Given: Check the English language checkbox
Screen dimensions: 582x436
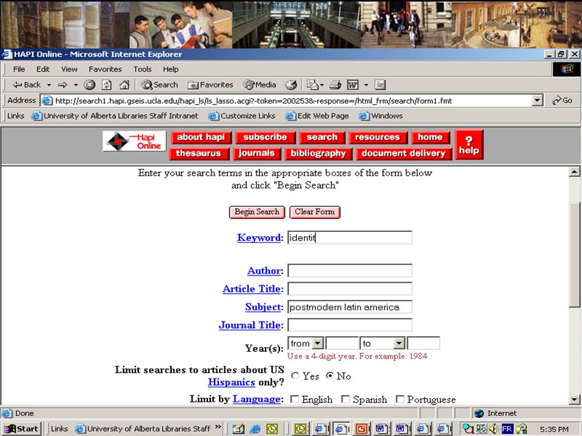Looking at the screenshot, I should click(x=295, y=399).
